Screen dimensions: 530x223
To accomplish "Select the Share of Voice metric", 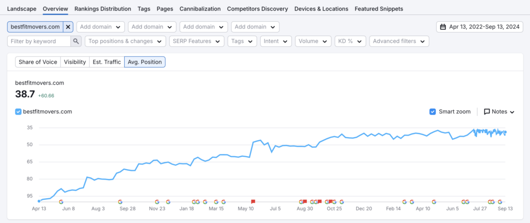I will (38, 62).
